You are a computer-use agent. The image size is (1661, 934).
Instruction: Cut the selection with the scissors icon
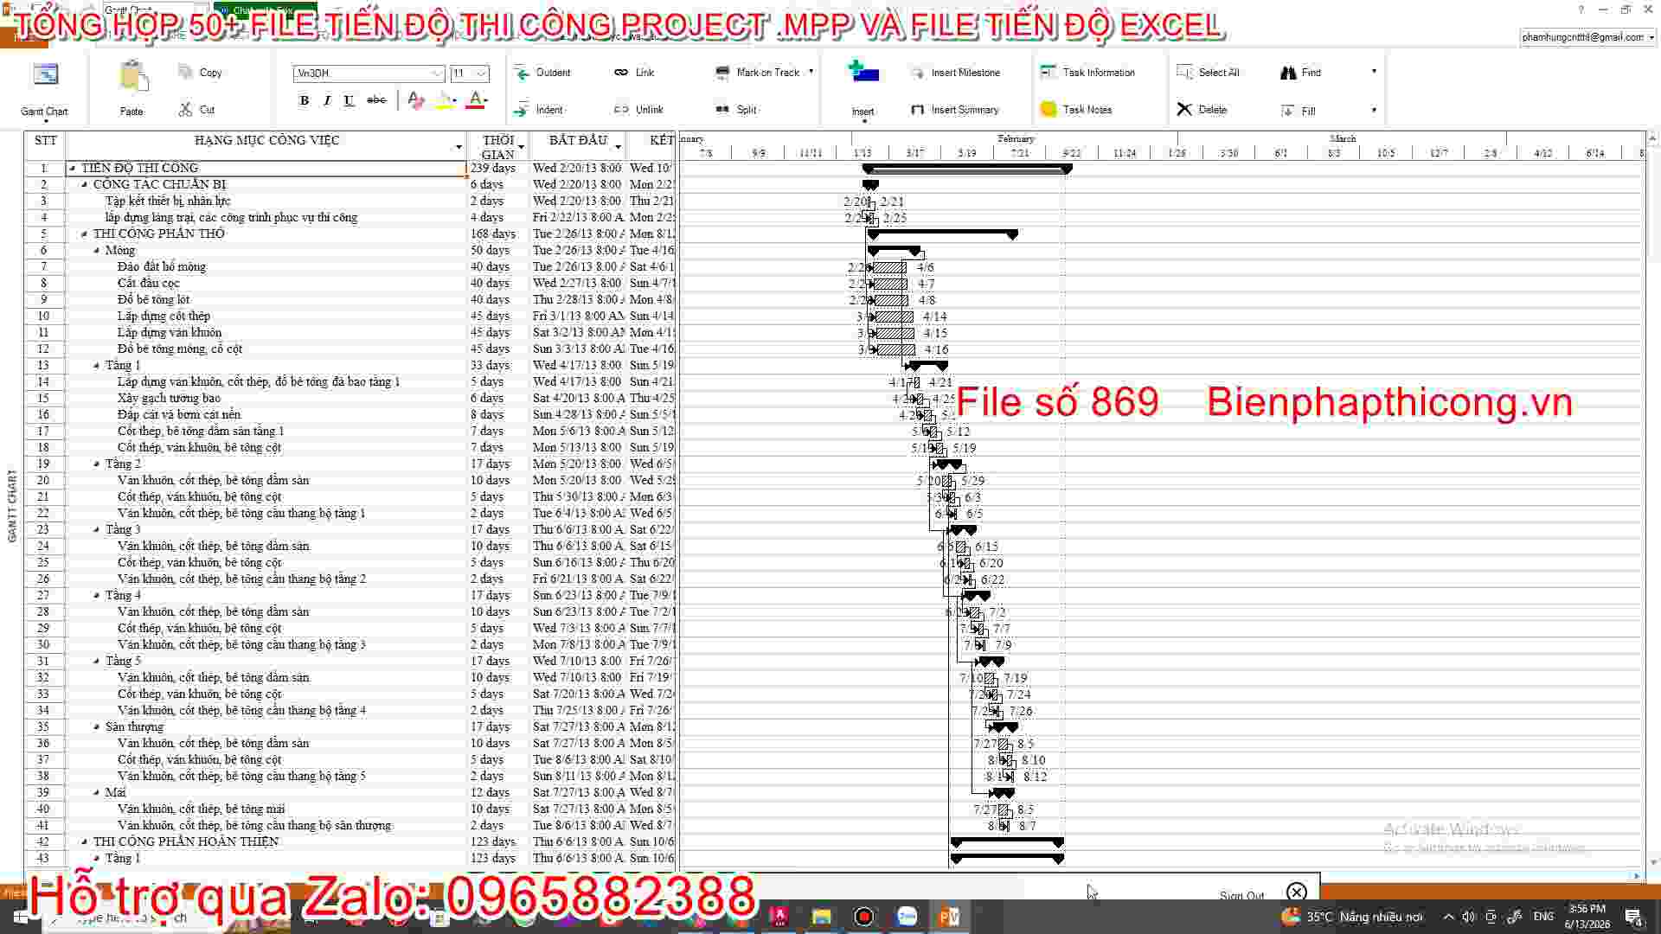point(185,110)
